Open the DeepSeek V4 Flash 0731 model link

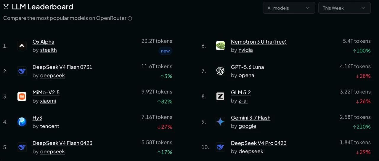point(62,67)
